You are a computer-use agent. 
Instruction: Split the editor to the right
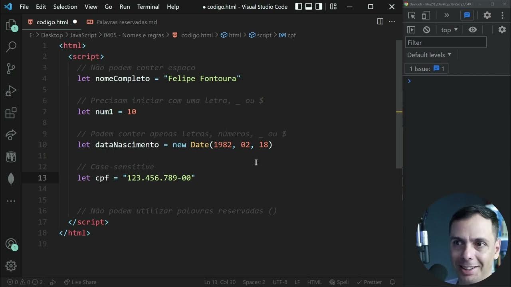tap(380, 22)
